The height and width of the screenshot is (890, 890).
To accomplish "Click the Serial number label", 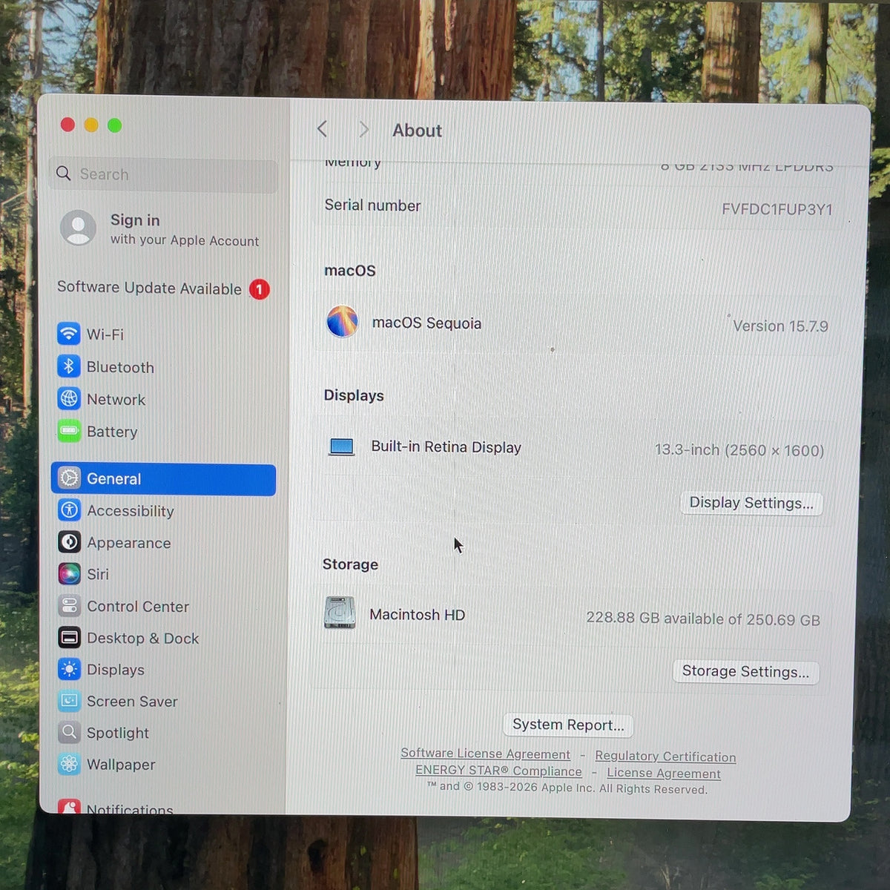I will [x=372, y=205].
